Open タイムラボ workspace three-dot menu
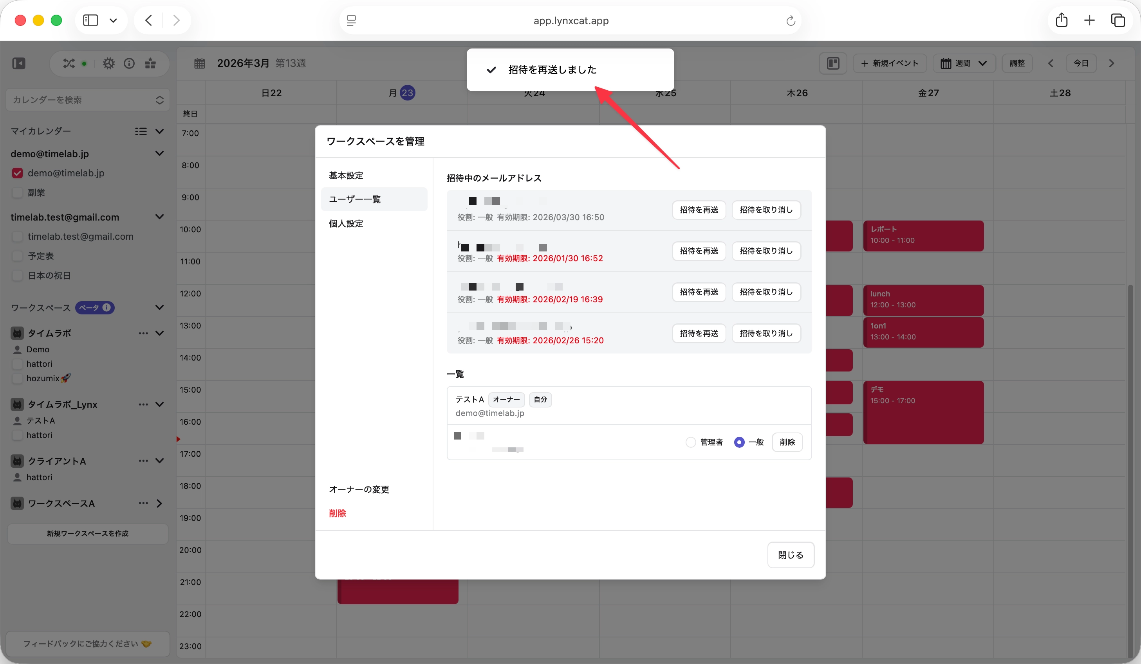The height and width of the screenshot is (664, 1141). click(x=143, y=333)
